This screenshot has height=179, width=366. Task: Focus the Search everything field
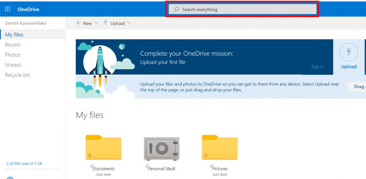243,9
